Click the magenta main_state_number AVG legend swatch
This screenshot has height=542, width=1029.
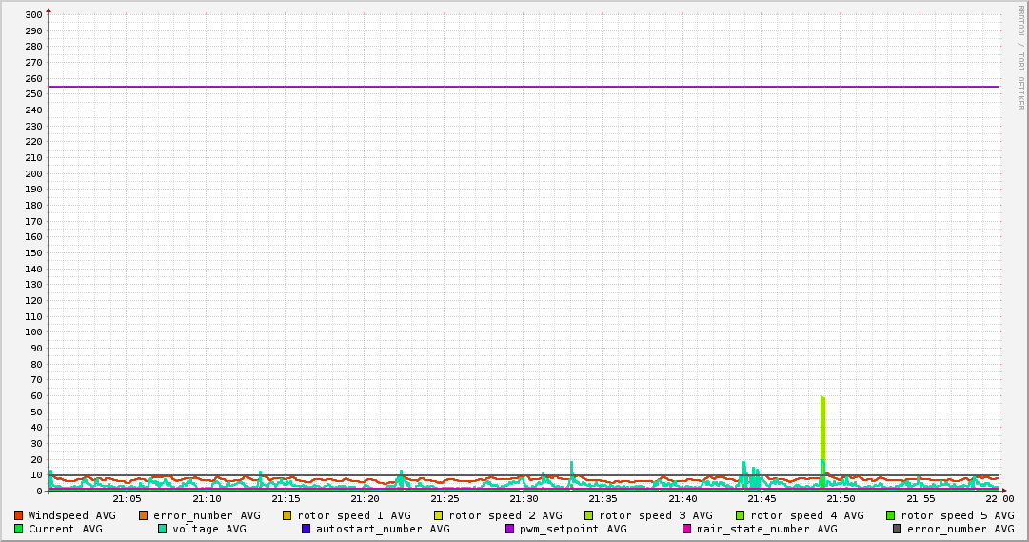pyautogui.click(x=686, y=529)
